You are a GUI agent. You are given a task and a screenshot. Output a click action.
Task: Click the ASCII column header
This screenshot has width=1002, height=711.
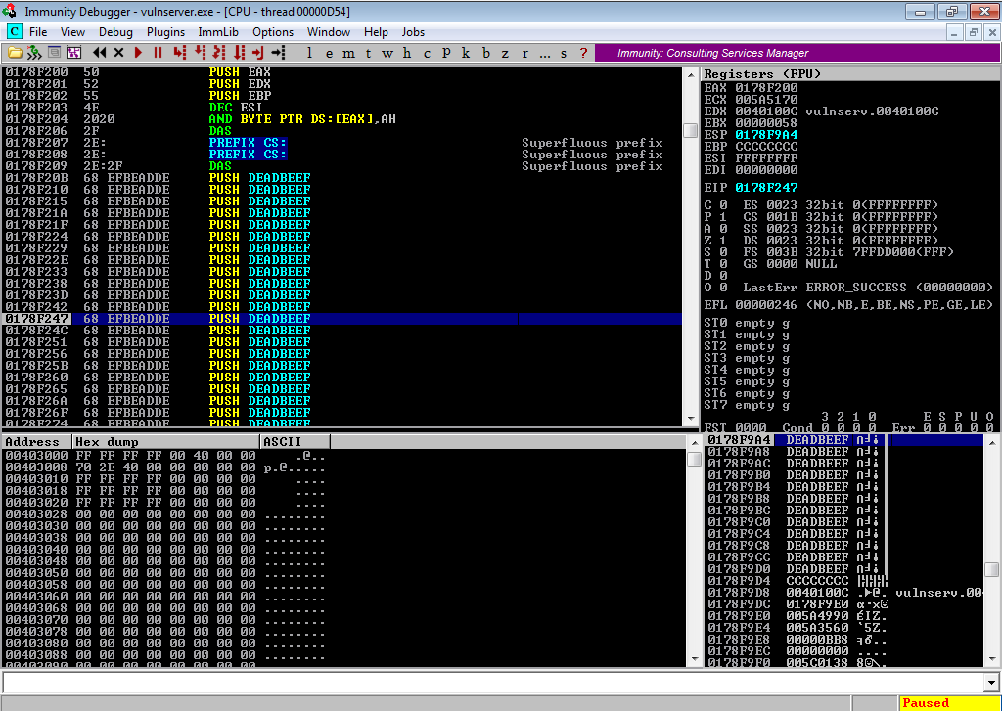(x=296, y=442)
